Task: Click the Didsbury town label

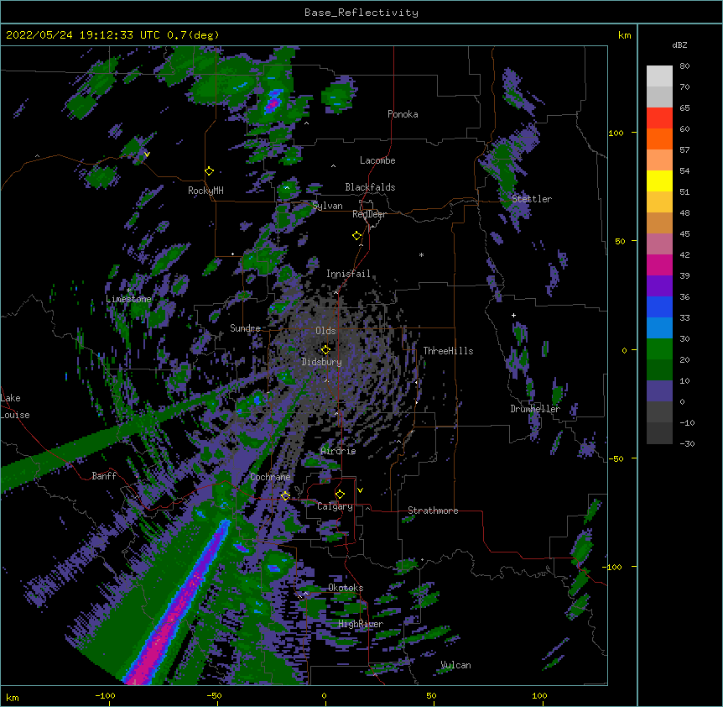Action: click(x=322, y=362)
